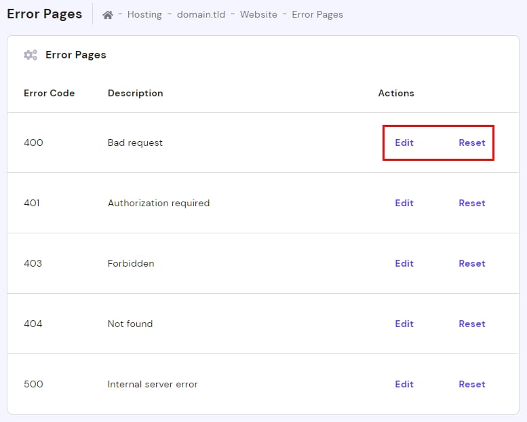
Task: Select the 401 error code cell
Action: pyautogui.click(x=32, y=203)
